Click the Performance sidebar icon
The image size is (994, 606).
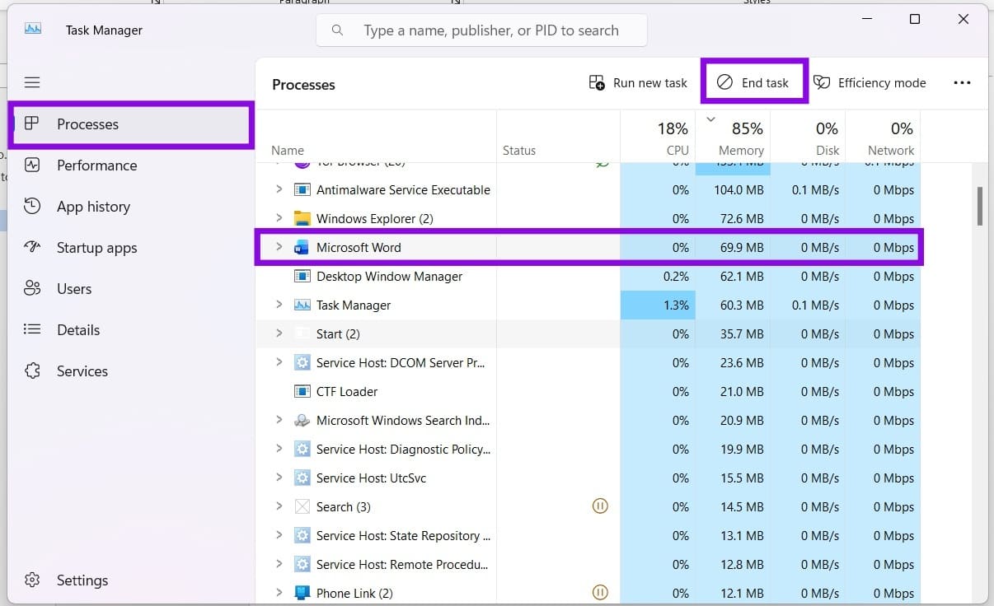point(32,165)
